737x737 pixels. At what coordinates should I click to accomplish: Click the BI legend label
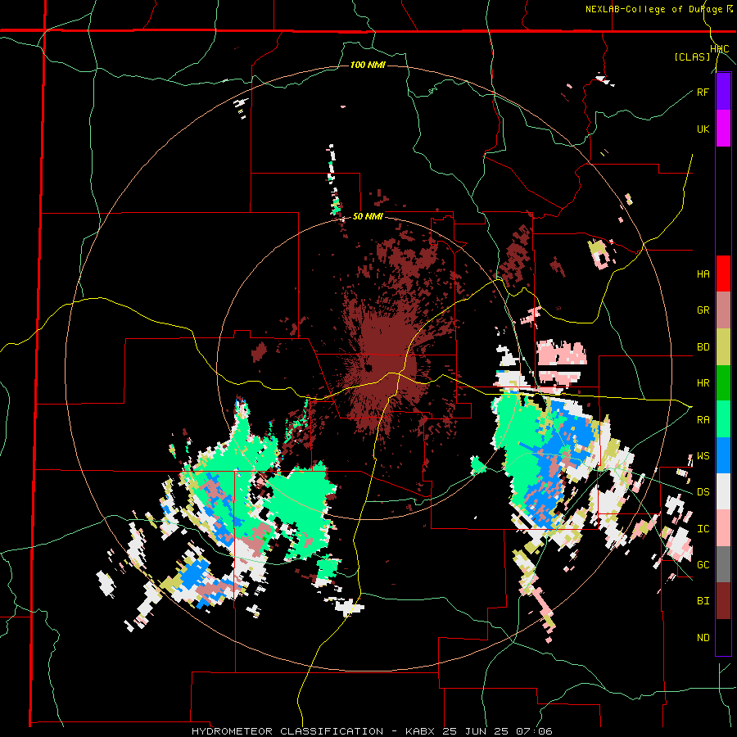[x=703, y=601]
